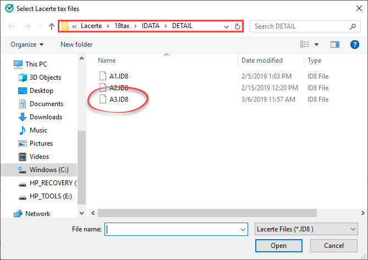Select IDATA in the breadcrumb path

point(150,26)
